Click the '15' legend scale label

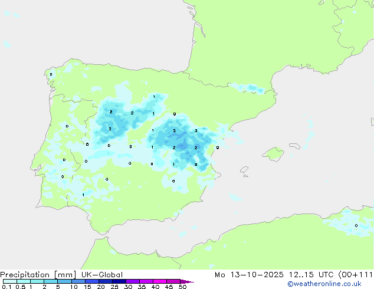tap(87, 287)
